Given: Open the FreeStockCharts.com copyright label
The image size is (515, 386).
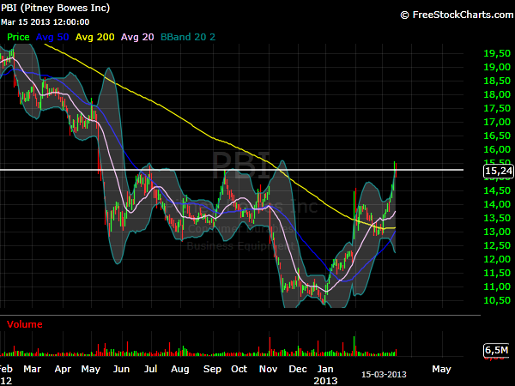Looking at the screenshot, I should pyautogui.click(x=457, y=15).
